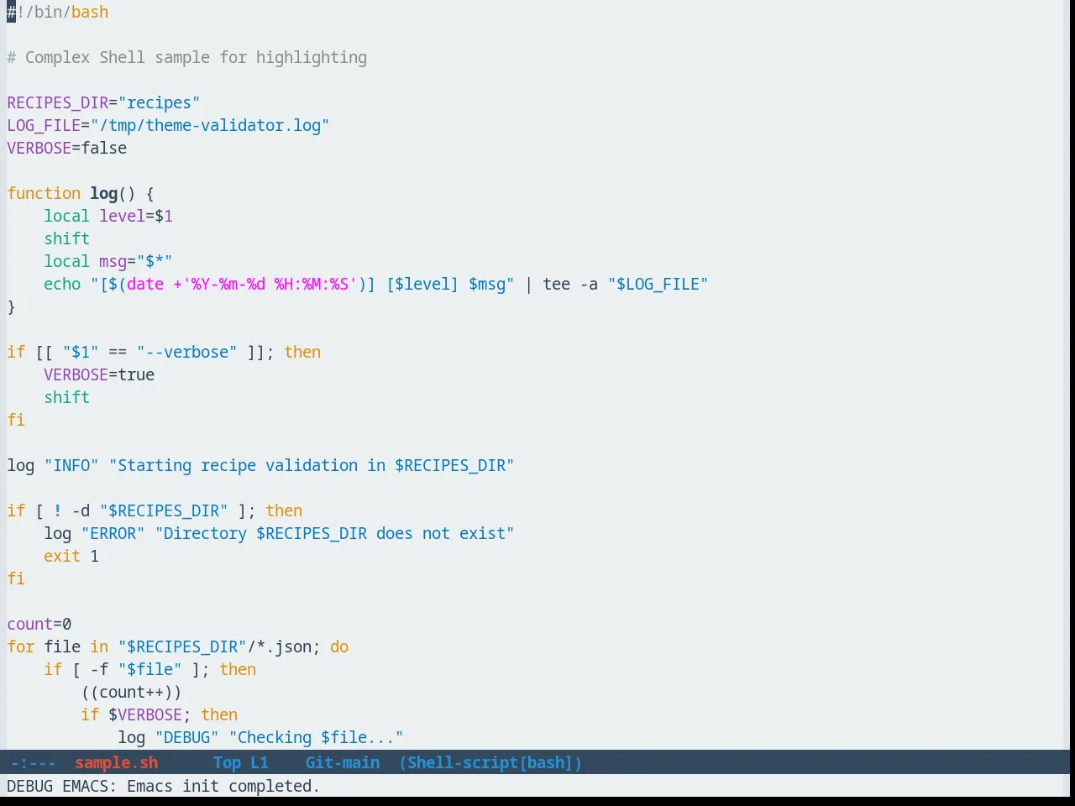Viewport: 1075px width, 806px height.
Task: Click the 'exit 1' statement
Action: click(x=71, y=556)
